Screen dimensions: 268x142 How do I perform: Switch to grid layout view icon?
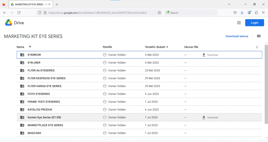click(259, 36)
